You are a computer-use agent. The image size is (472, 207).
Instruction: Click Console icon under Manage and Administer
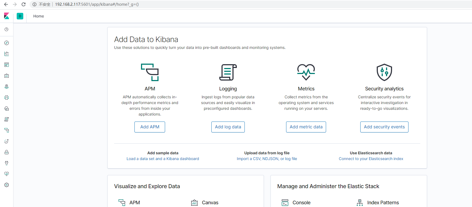[285, 203]
